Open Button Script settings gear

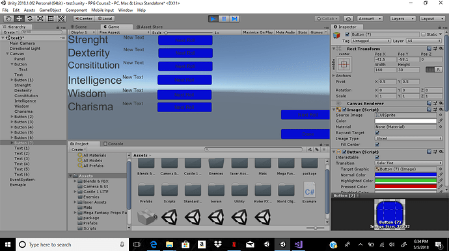tap(441, 152)
